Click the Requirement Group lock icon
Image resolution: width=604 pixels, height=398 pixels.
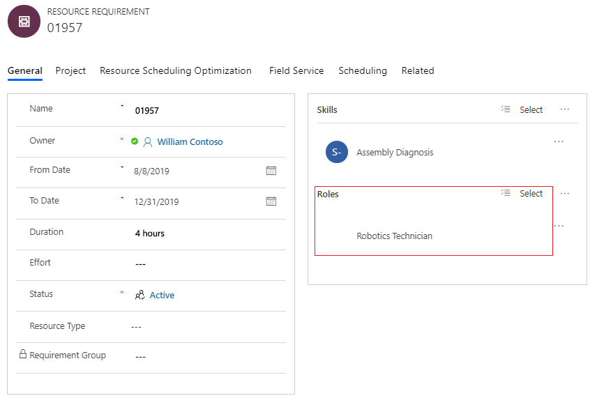(22, 355)
